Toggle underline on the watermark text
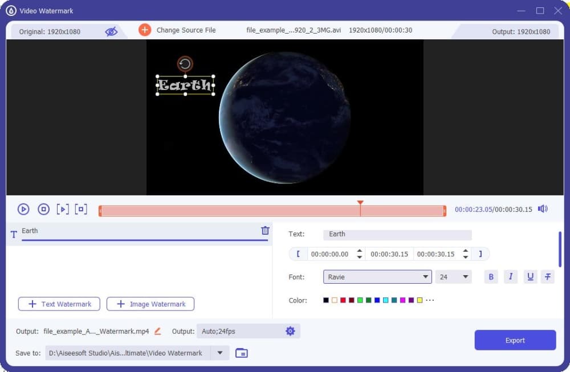Screen dimensions: 570x372 [x=530, y=277]
